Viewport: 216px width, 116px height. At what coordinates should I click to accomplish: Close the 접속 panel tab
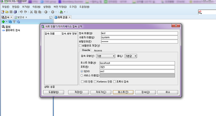coord(11,17)
